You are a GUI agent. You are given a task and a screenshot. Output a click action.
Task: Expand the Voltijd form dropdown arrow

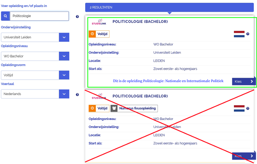point(64,75)
